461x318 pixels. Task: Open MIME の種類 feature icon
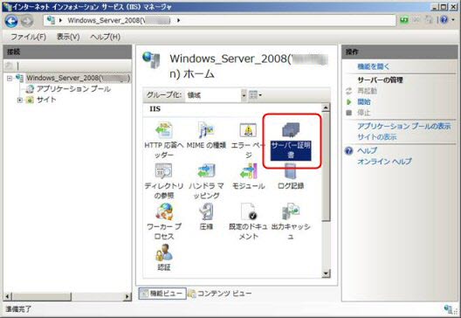(x=206, y=130)
